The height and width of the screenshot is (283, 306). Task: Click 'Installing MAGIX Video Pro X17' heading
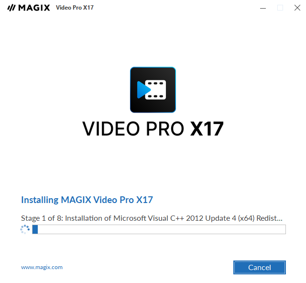[87, 200]
